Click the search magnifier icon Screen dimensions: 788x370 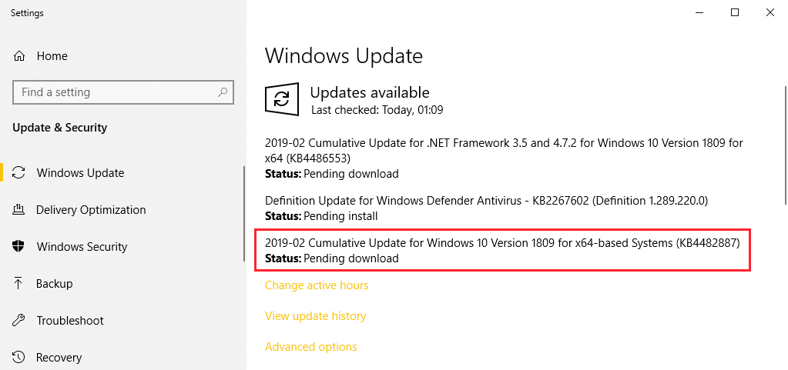pyautogui.click(x=223, y=92)
